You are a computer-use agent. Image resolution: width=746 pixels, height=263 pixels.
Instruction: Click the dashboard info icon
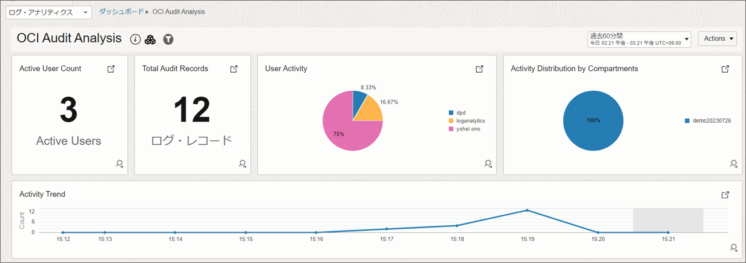point(136,39)
